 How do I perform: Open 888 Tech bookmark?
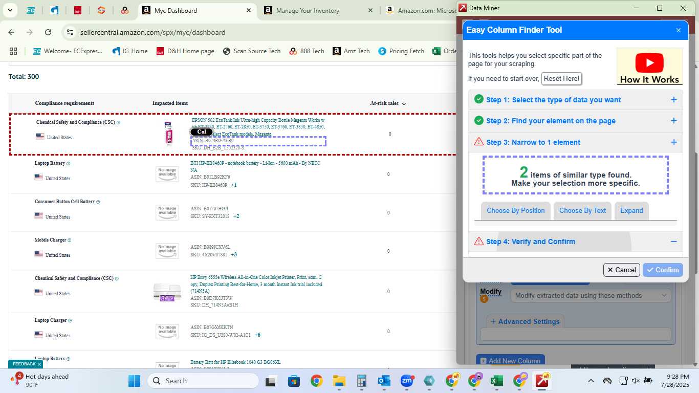307,51
